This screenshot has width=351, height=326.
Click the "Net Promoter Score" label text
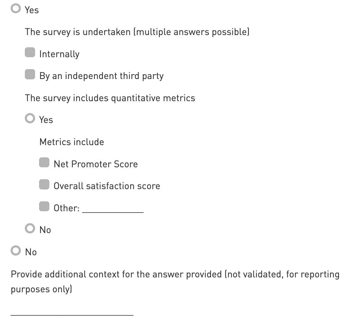96,164
